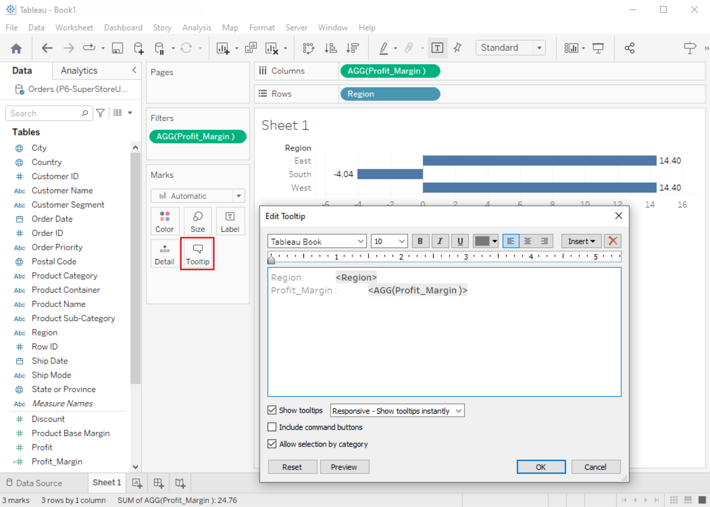This screenshot has width=710, height=507.
Task: Collapse the Data pane chevron
Action: 135,70
